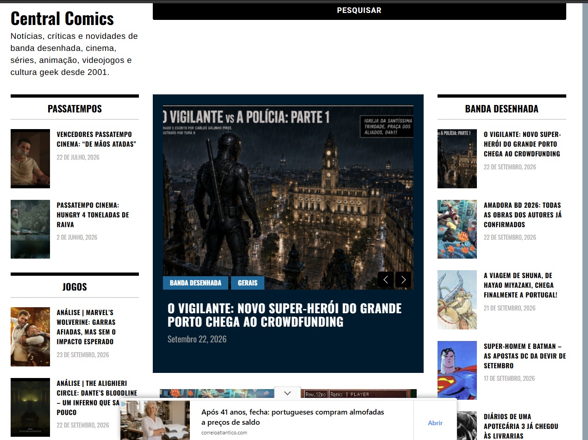Click the slider date Setembro 22, 2026
Screen dimensions: 588x440
(197, 339)
